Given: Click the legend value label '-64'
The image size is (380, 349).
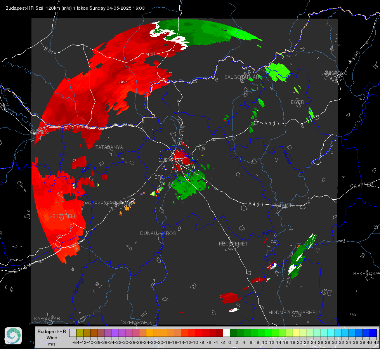Looking at the screenshot, I should tap(76, 342).
